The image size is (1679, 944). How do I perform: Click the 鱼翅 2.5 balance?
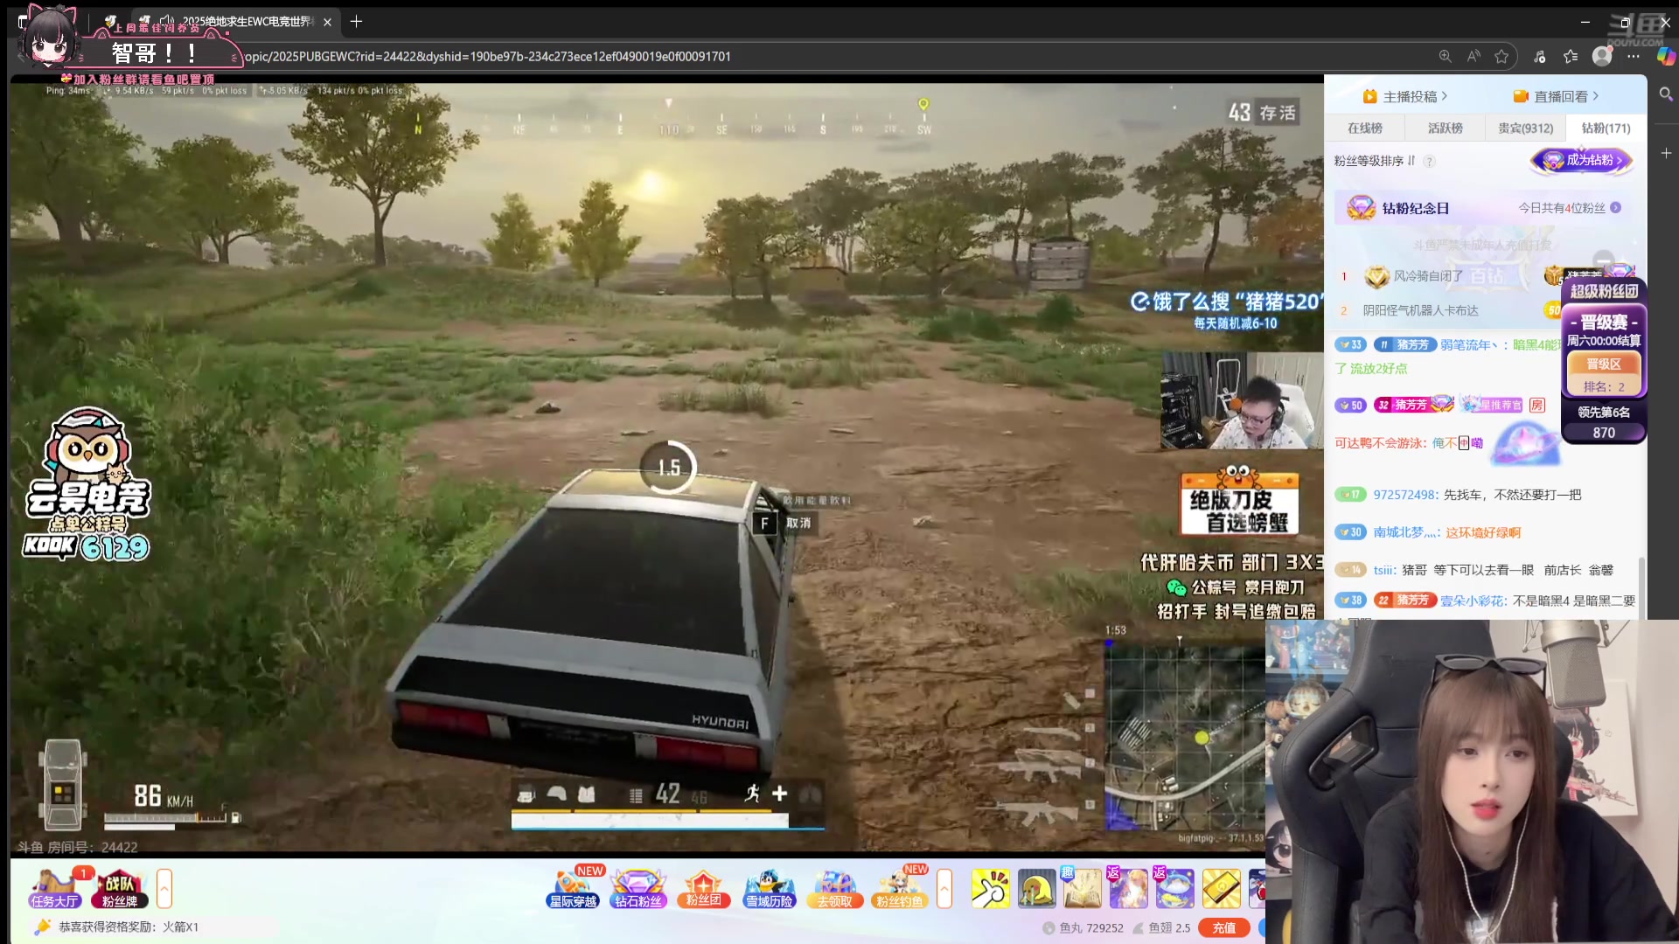click(x=1161, y=927)
